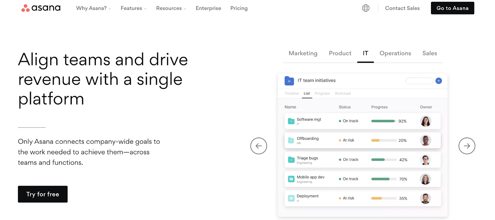The image size is (495, 220).
Task: Click the Mobile app dev 70% progress bar
Action: click(x=384, y=179)
